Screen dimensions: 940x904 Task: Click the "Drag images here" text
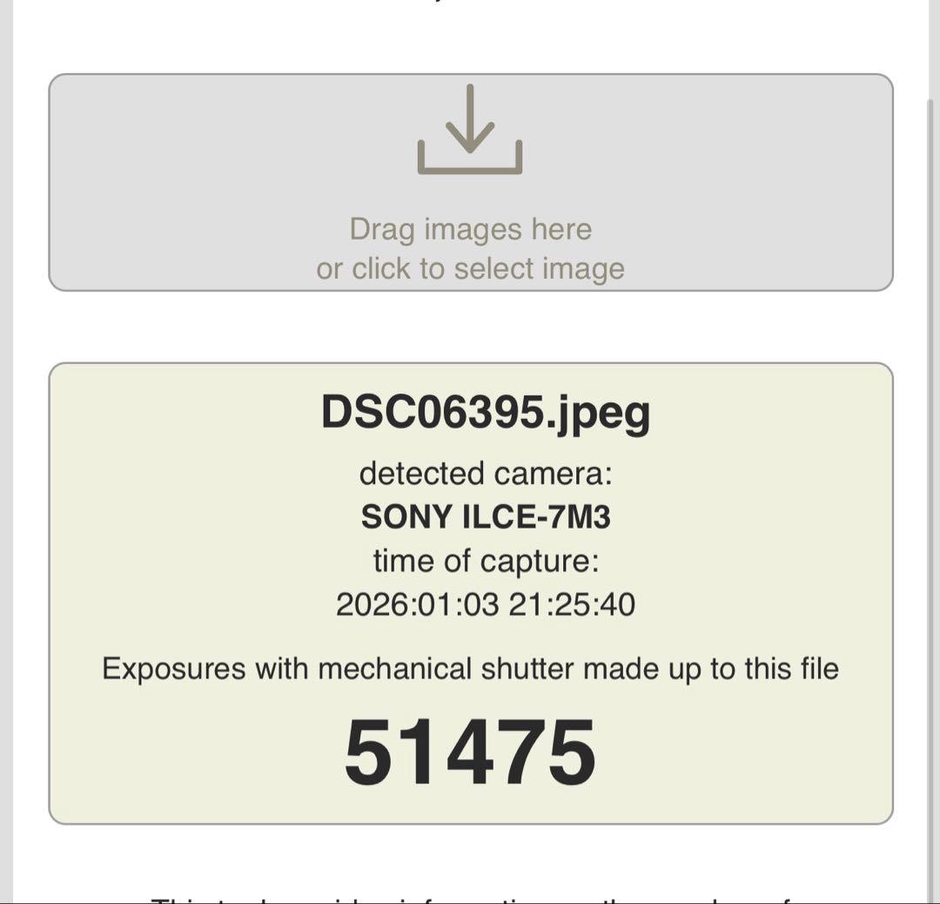[x=470, y=230]
